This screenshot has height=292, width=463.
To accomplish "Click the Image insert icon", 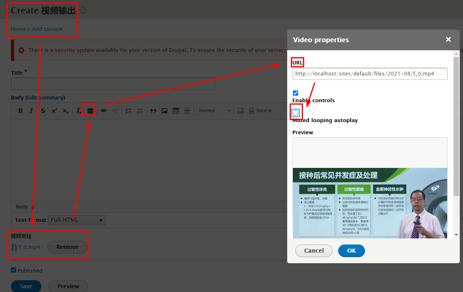I will tap(164, 111).
